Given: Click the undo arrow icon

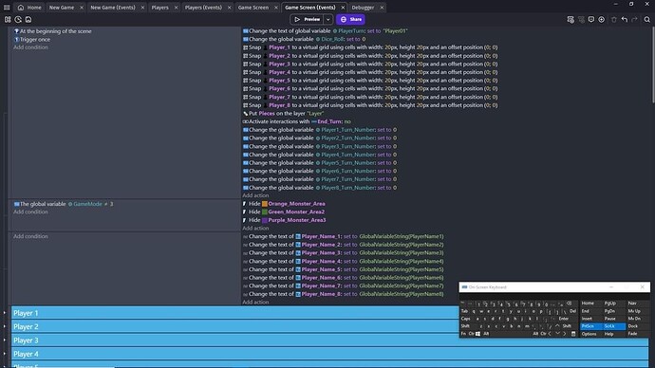Looking at the screenshot, I should click(625, 19).
